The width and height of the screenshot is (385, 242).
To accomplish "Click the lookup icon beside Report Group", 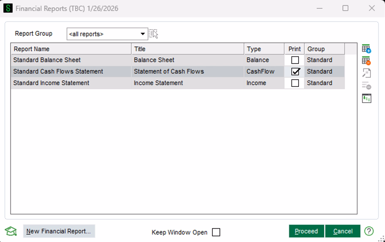I will (153, 34).
